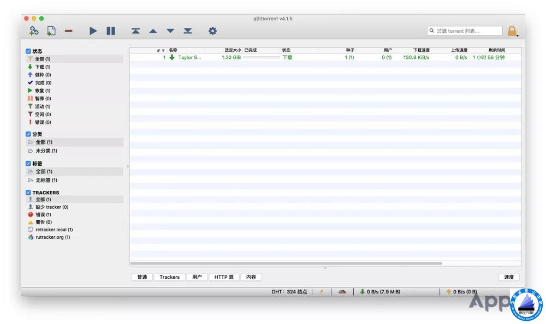Click the add torrent link icon
The height and width of the screenshot is (324, 546).
(x=34, y=31)
